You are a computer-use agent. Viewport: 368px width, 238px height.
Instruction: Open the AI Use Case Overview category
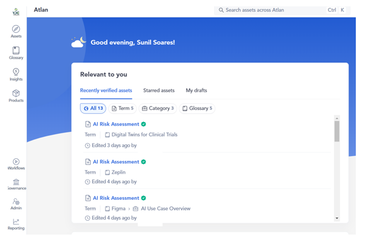point(165,209)
